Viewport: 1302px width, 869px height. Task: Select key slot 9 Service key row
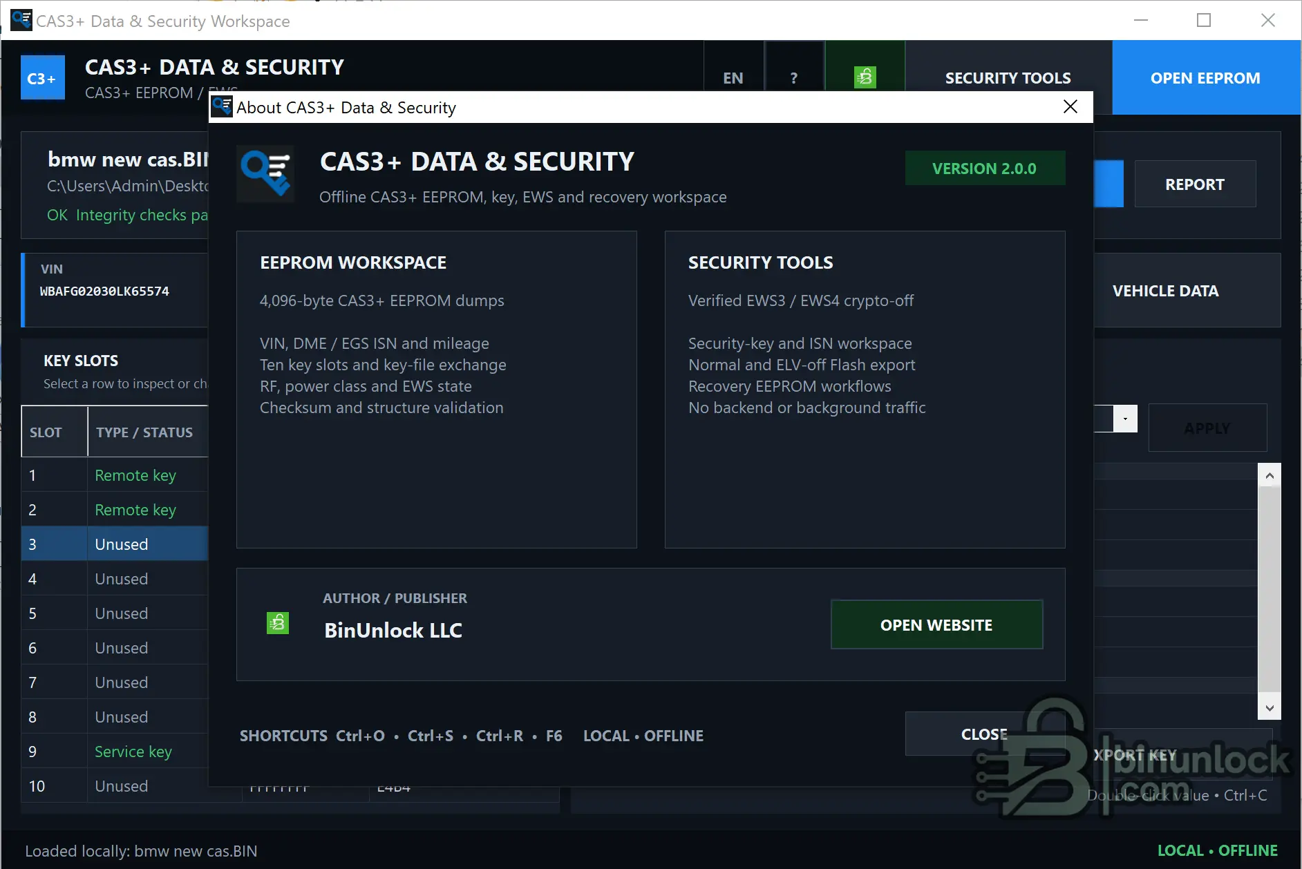coord(115,751)
